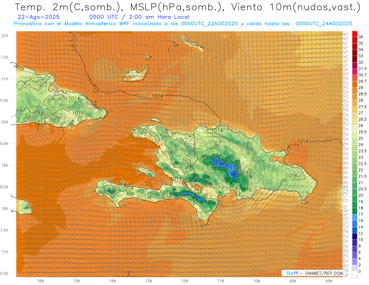Click temperature legend value '26.5'
Screen dimensions: 369x285
pos(363,119)
